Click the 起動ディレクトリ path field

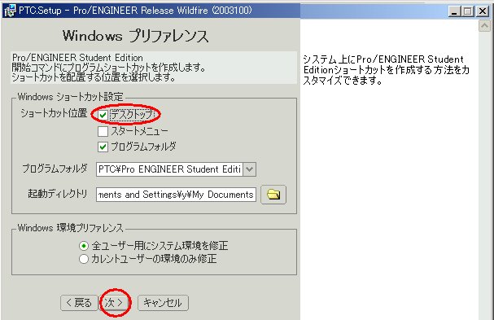tap(176, 195)
